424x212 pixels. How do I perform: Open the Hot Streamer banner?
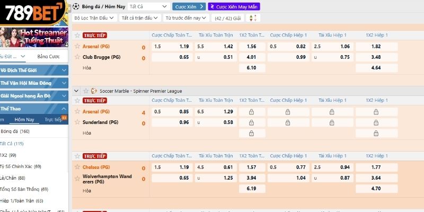(x=34, y=37)
